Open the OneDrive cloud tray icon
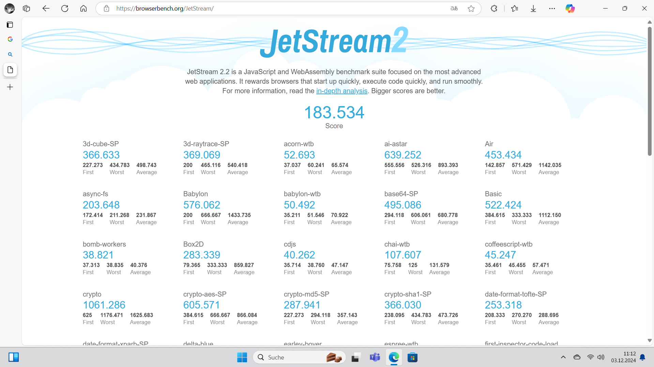Screen dimensions: 654x367 [x=577, y=357]
